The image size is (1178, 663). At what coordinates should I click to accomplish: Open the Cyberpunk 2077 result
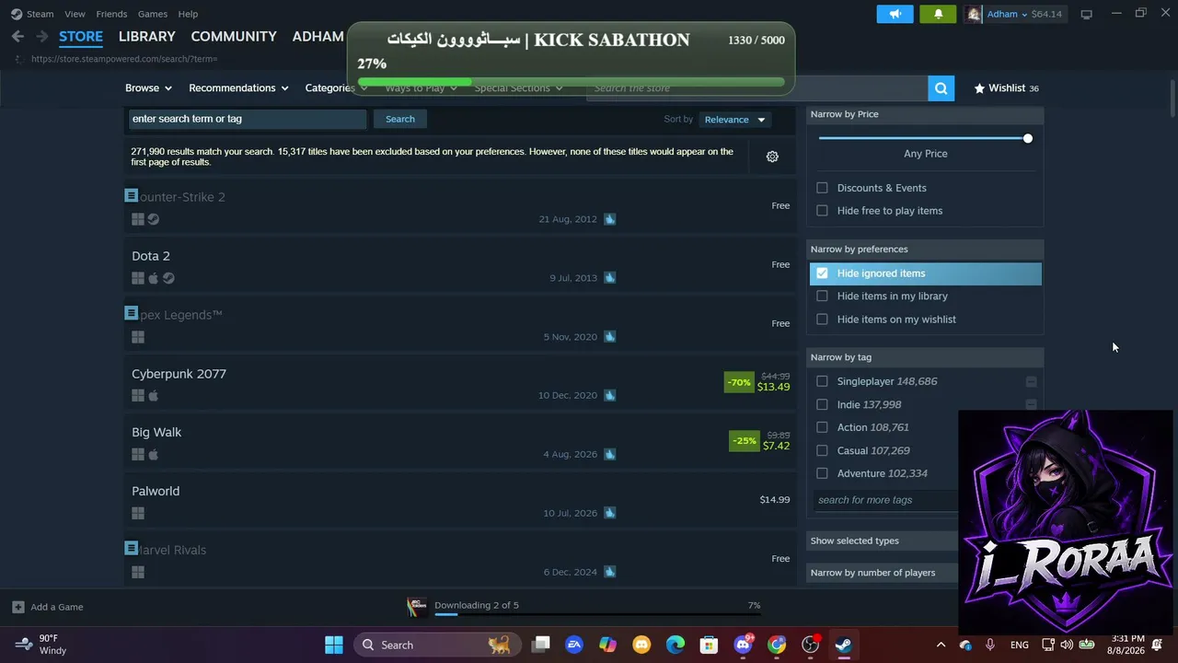tap(460, 381)
